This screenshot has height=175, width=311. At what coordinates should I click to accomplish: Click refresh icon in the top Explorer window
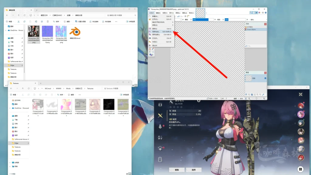pos(24,15)
